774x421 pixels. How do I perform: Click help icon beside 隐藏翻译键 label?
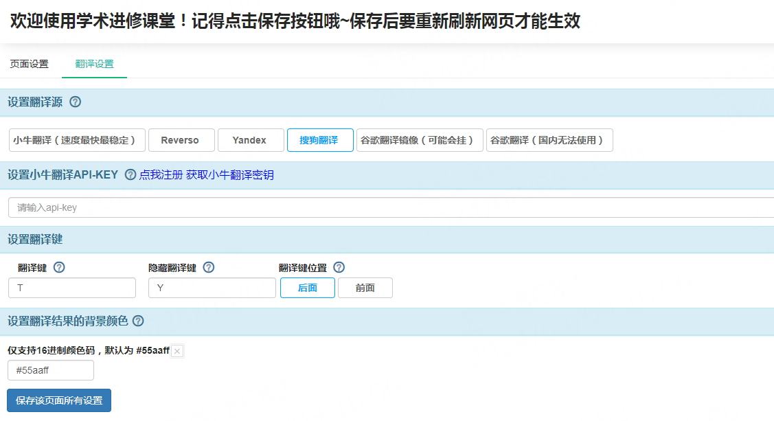pos(209,268)
